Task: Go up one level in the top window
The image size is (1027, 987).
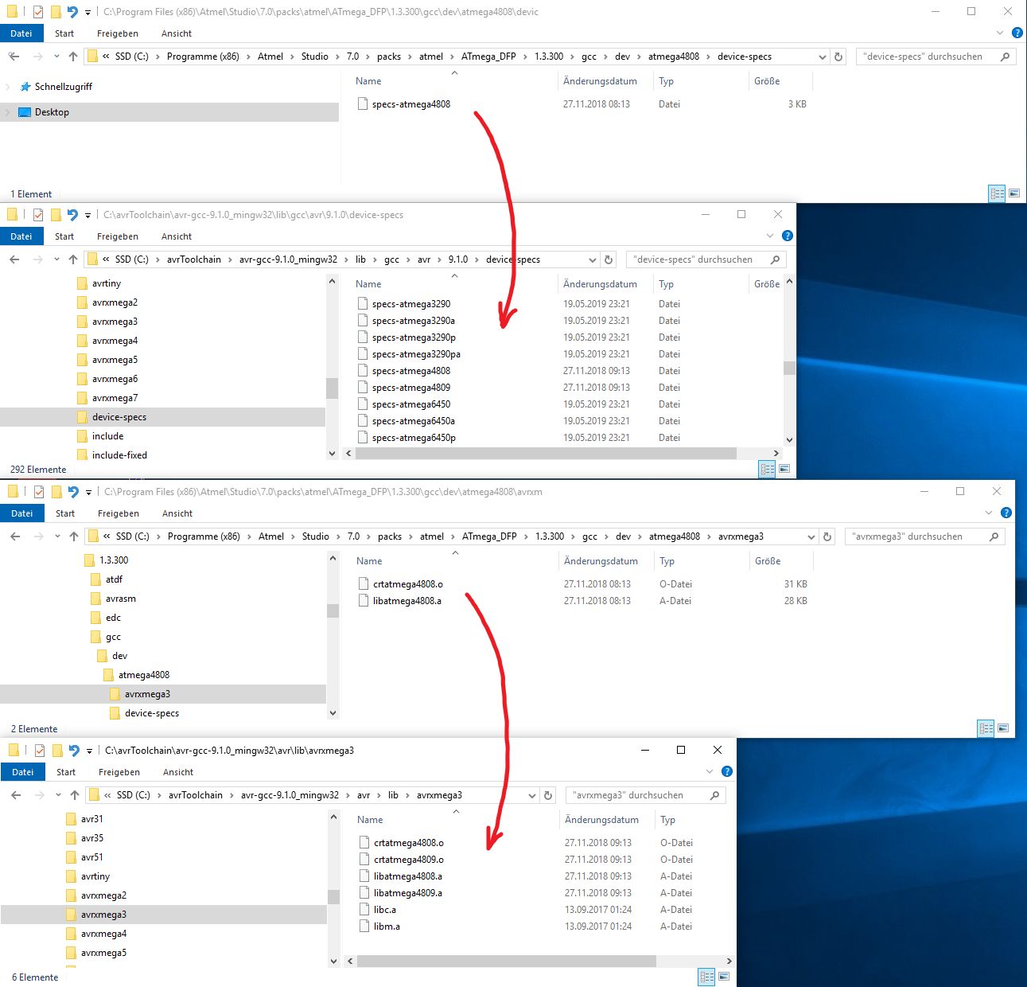Action: 73,57
